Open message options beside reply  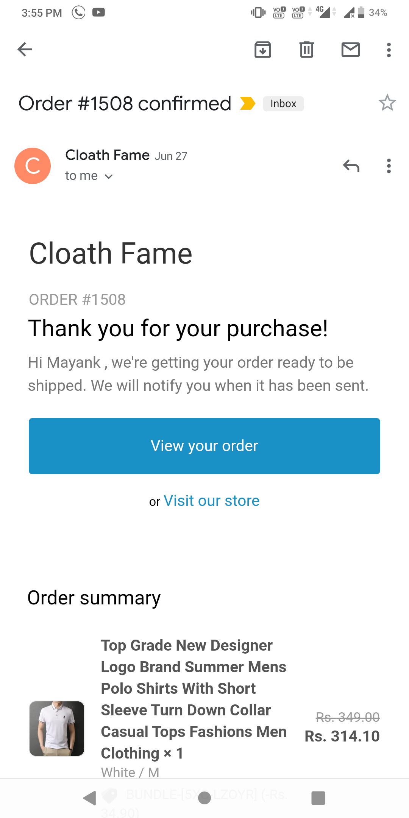click(389, 166)
